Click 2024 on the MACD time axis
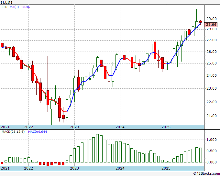This screenshot has height=176, width=220. pyautogui.click(x=120, y=168)
